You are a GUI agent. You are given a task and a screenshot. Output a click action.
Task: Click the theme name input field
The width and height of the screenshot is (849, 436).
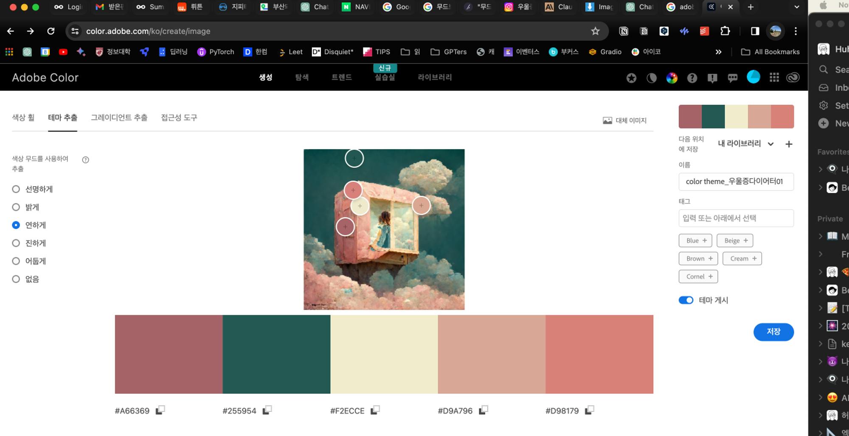(x=736, y=182)
